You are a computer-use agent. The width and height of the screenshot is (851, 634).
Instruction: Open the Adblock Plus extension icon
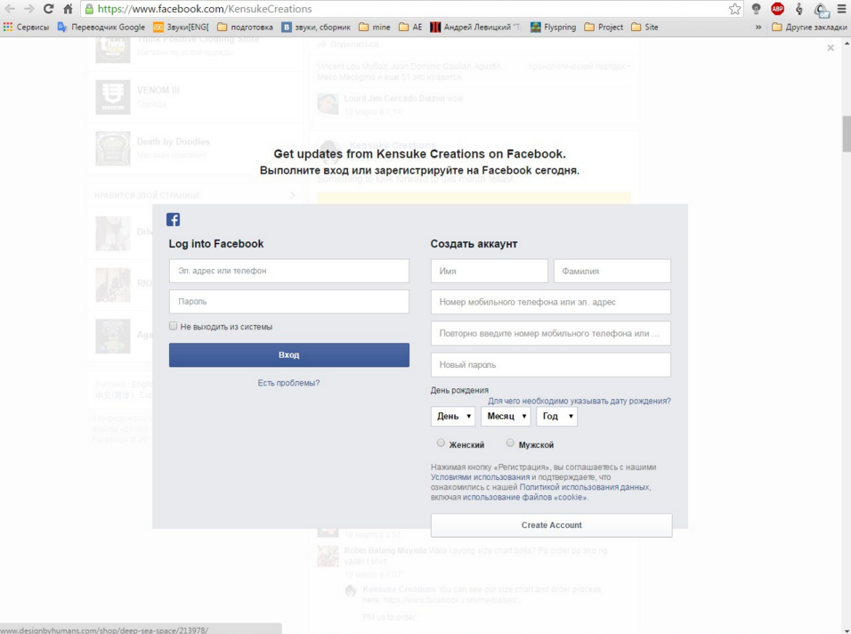point(777,9)
